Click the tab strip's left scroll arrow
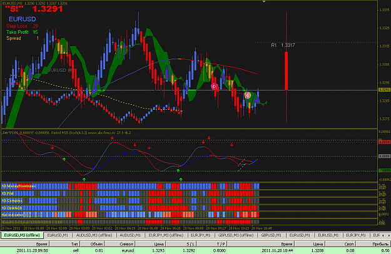 coord(383,235)
